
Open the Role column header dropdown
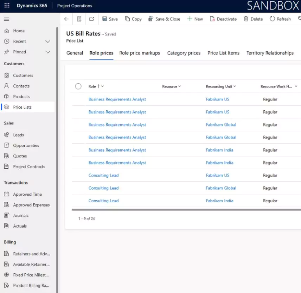[102, 86]
